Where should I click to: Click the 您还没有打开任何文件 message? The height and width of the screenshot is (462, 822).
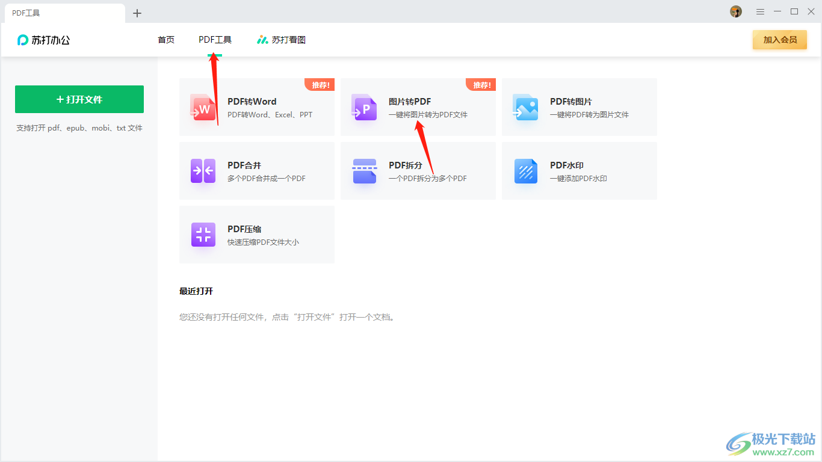[x=288, y=317]
